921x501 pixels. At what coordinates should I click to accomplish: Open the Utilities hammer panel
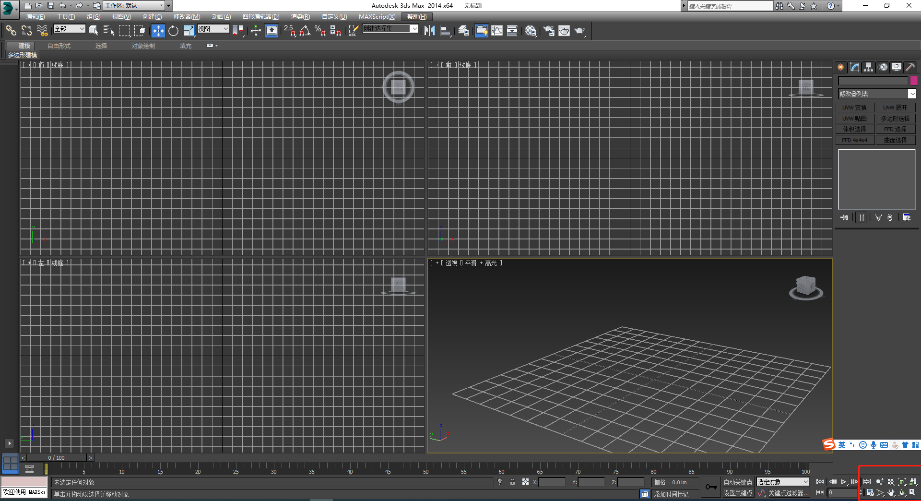(910, 67)
